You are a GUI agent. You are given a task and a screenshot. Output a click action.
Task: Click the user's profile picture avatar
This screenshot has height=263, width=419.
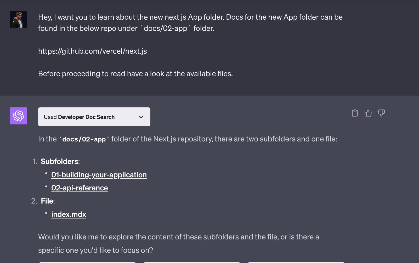[x=18, y=19]
